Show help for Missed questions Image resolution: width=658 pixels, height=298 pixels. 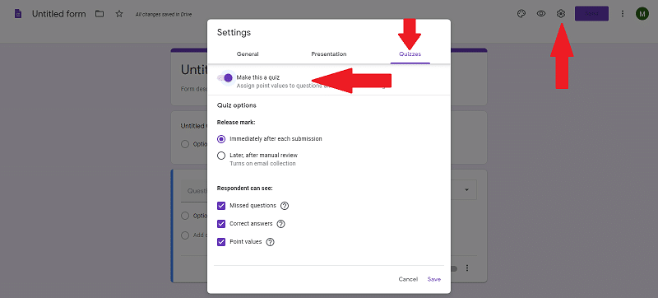pyautogui.click(x=285, y=206)
